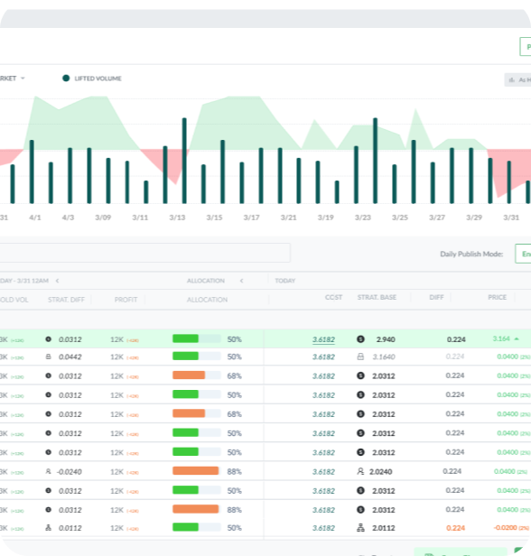Image resolution: width=531 pixels, height=556 pixels.
Task: Click the 4/1 date label on chart axis
Action: point(34,218)
